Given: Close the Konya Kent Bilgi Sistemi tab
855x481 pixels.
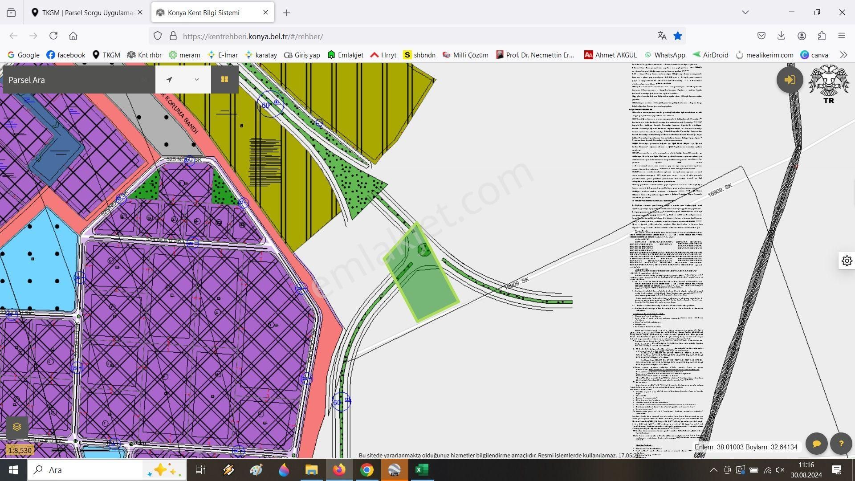Looking at the screenshot, I should (265, 12).
